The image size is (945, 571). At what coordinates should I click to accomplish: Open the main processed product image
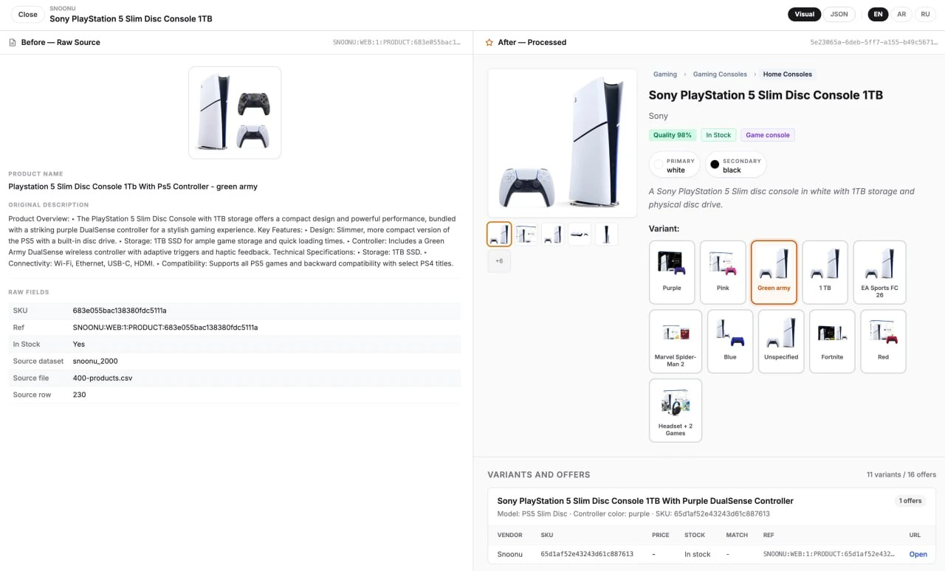pos(563,143)
